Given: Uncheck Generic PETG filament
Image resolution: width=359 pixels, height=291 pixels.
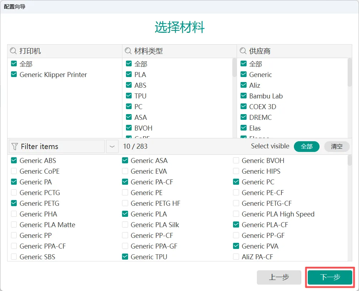Looking at the screenshot, I should point(14,203).
